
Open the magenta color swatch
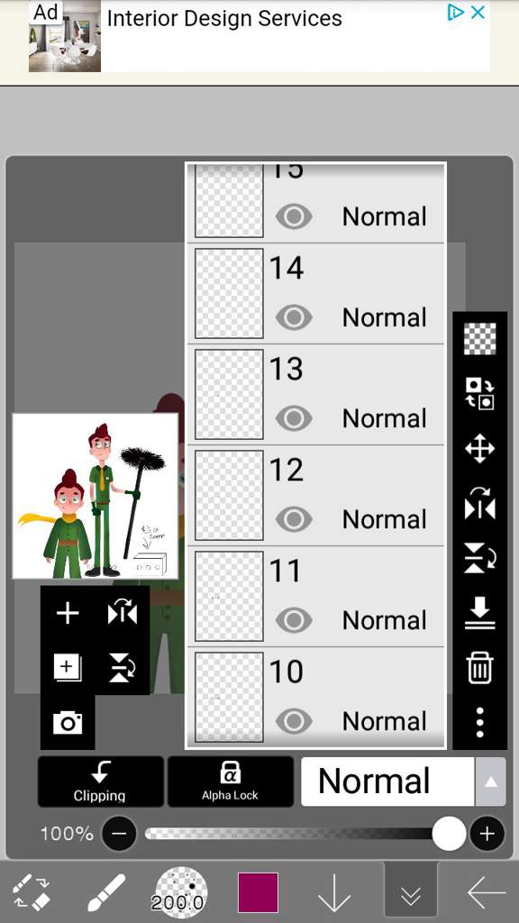coord(258,892)
